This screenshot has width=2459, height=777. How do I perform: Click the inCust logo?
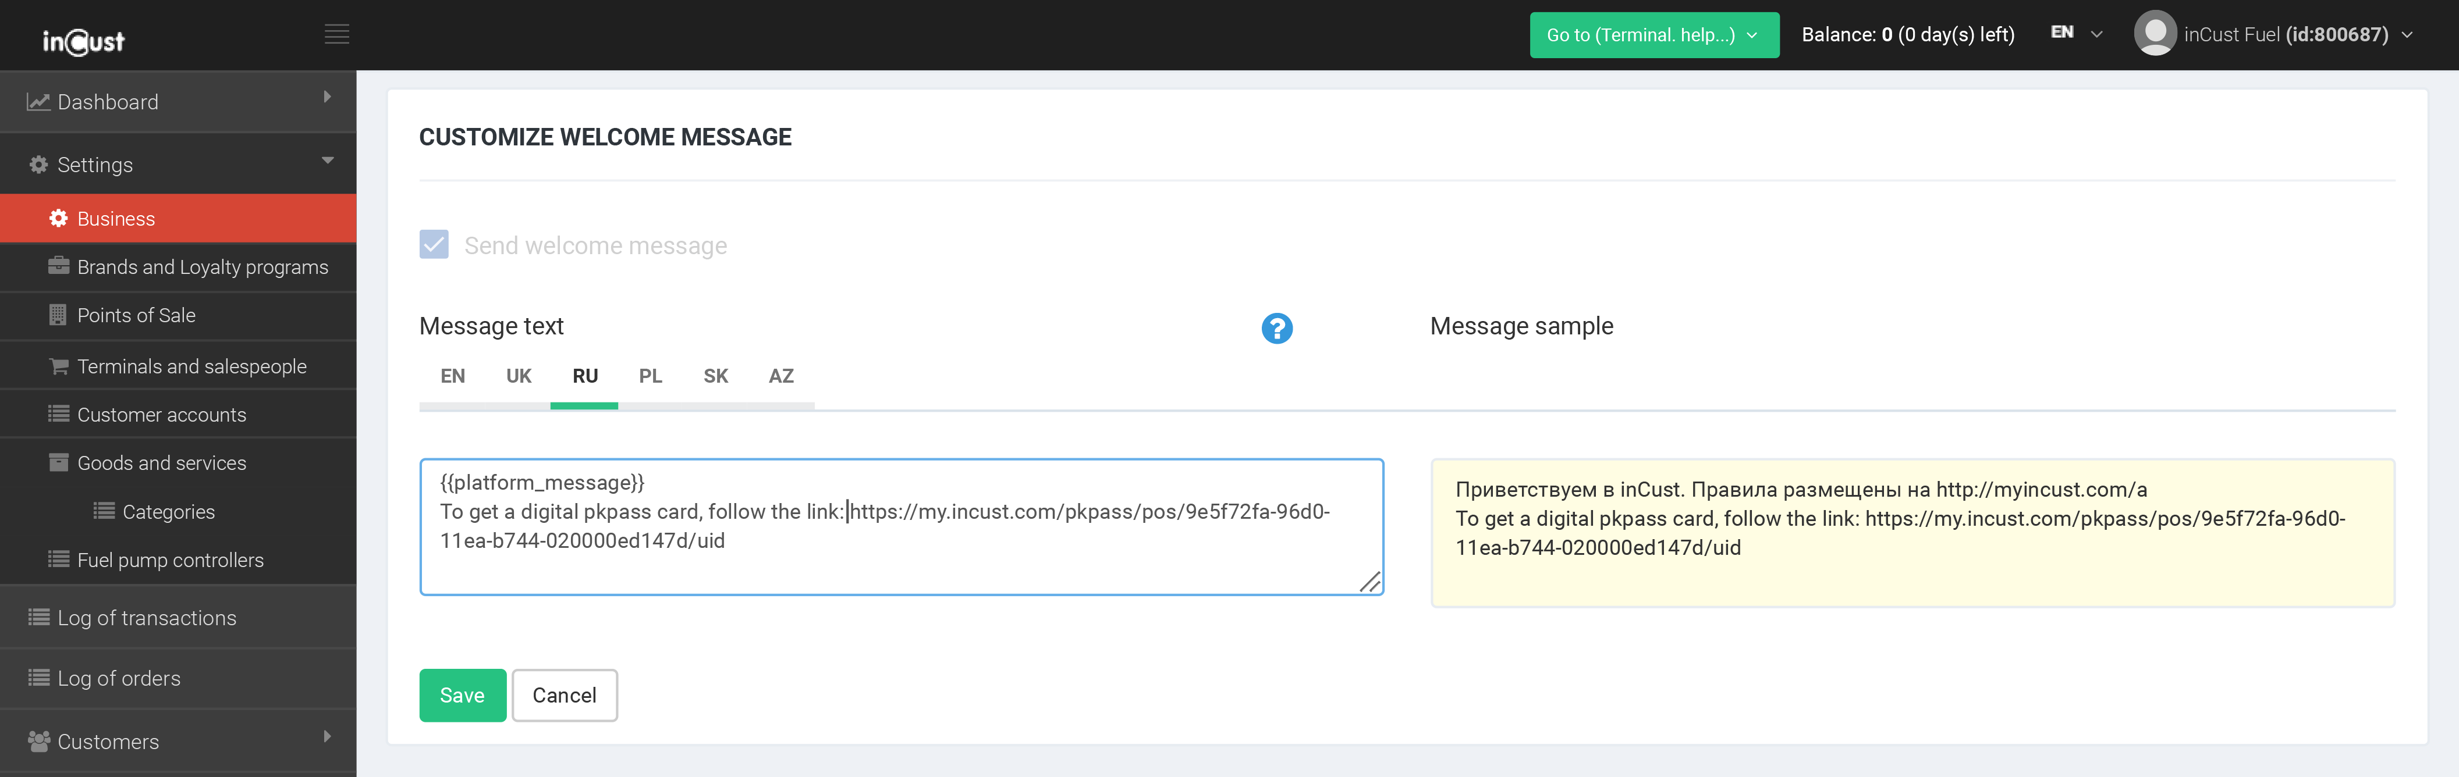[84, 41]
